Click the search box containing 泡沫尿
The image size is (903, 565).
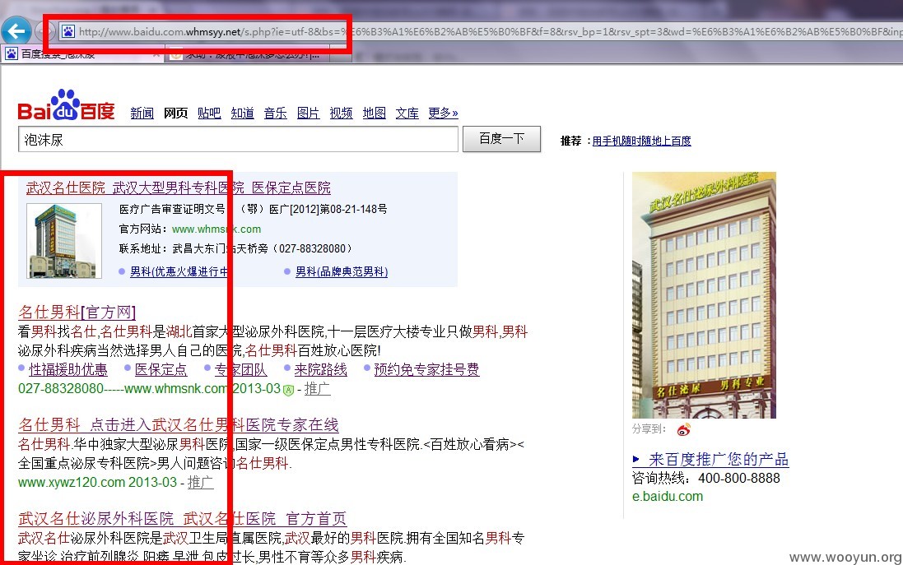click(239, 140)
